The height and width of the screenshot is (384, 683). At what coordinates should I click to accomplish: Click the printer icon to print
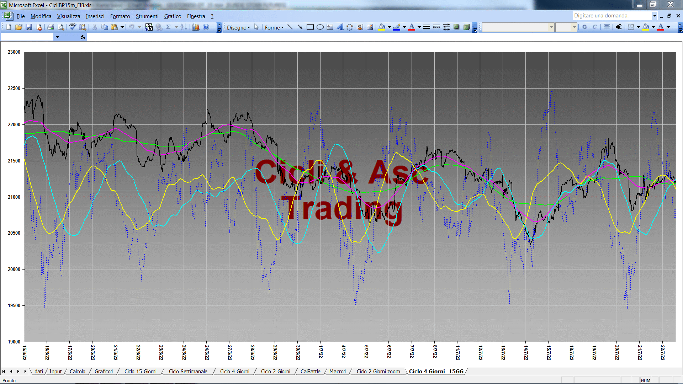coord(51,27)
